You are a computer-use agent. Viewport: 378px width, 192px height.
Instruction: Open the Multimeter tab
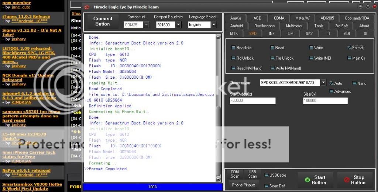pos(294,26)
